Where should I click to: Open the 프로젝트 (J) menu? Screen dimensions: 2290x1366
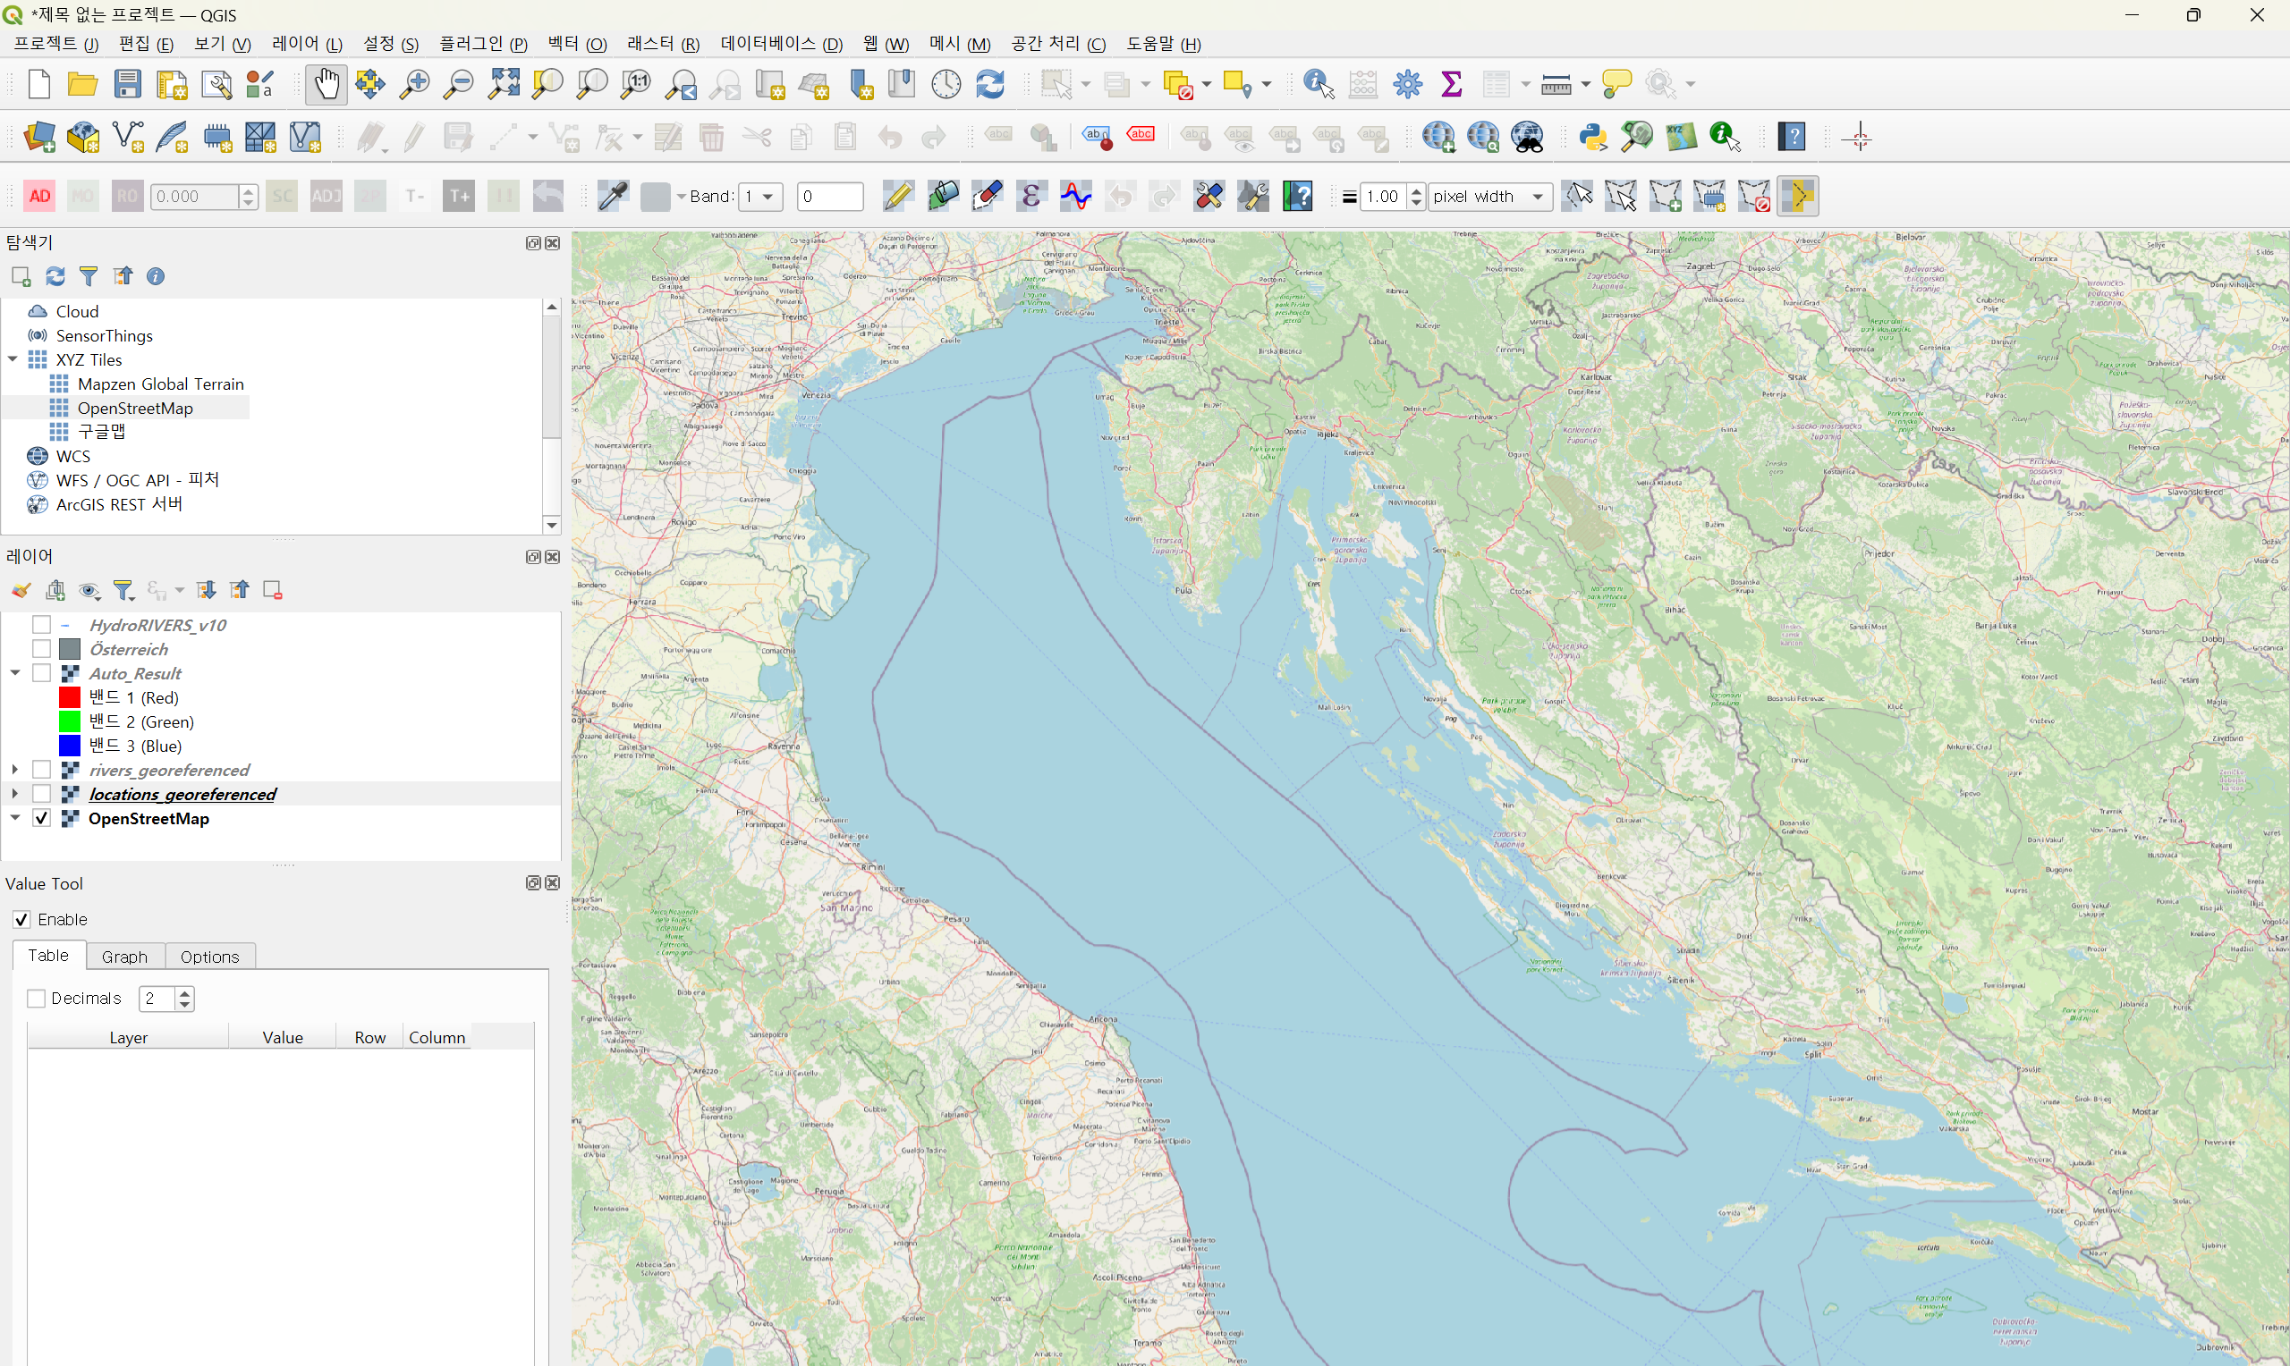coord(56,44)
